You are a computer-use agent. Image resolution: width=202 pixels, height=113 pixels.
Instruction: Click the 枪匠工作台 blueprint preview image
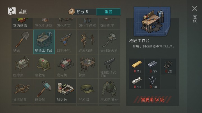pyautogui.click(x=152, y=21)
